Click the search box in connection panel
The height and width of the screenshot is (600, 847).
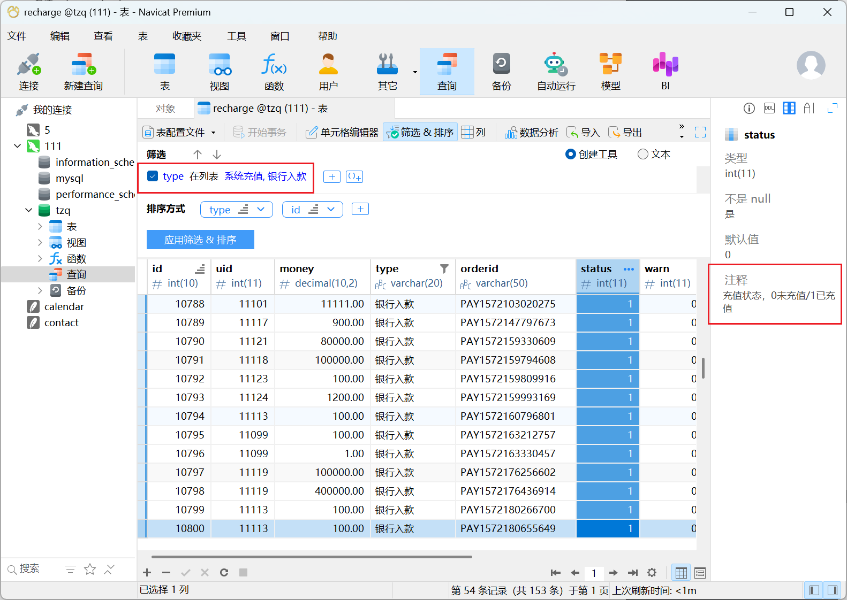(x=32, y=569)
